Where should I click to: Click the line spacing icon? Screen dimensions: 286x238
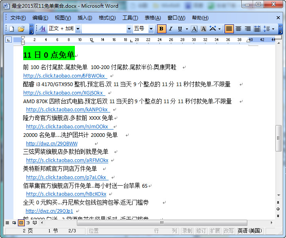pos(266,29)
